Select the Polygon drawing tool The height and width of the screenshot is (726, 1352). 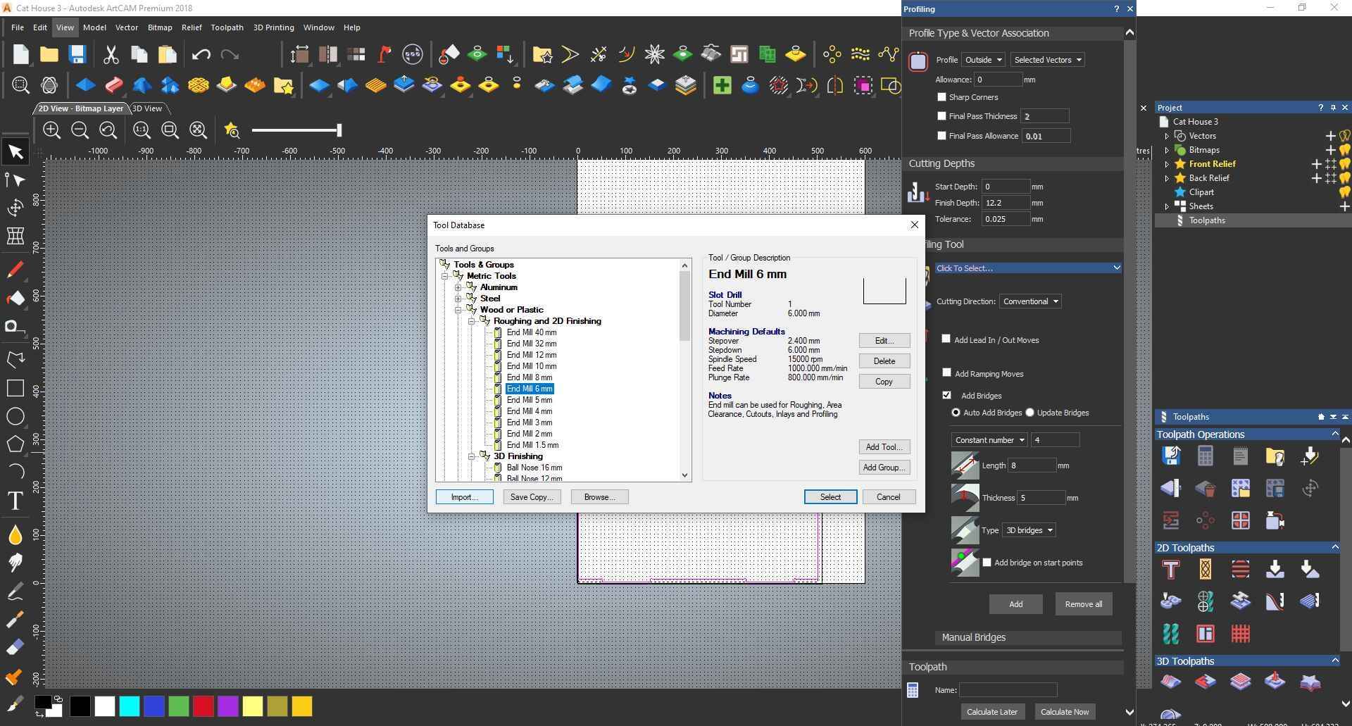point(15,444)
